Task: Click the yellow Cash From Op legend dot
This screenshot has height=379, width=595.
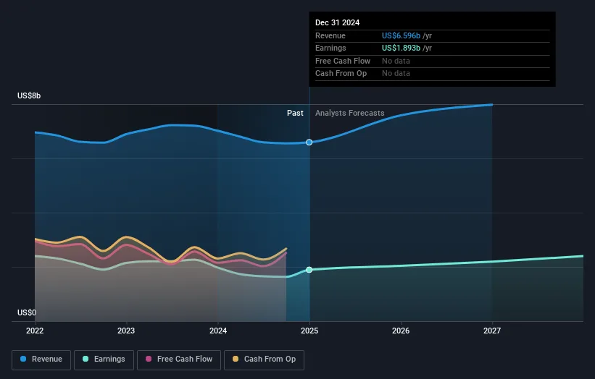Action: [236, 359]
